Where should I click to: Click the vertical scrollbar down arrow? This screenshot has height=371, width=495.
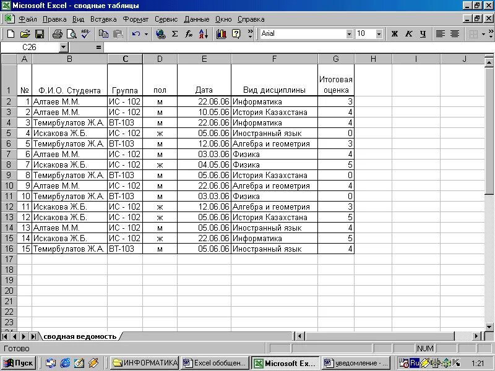point(489,326)
